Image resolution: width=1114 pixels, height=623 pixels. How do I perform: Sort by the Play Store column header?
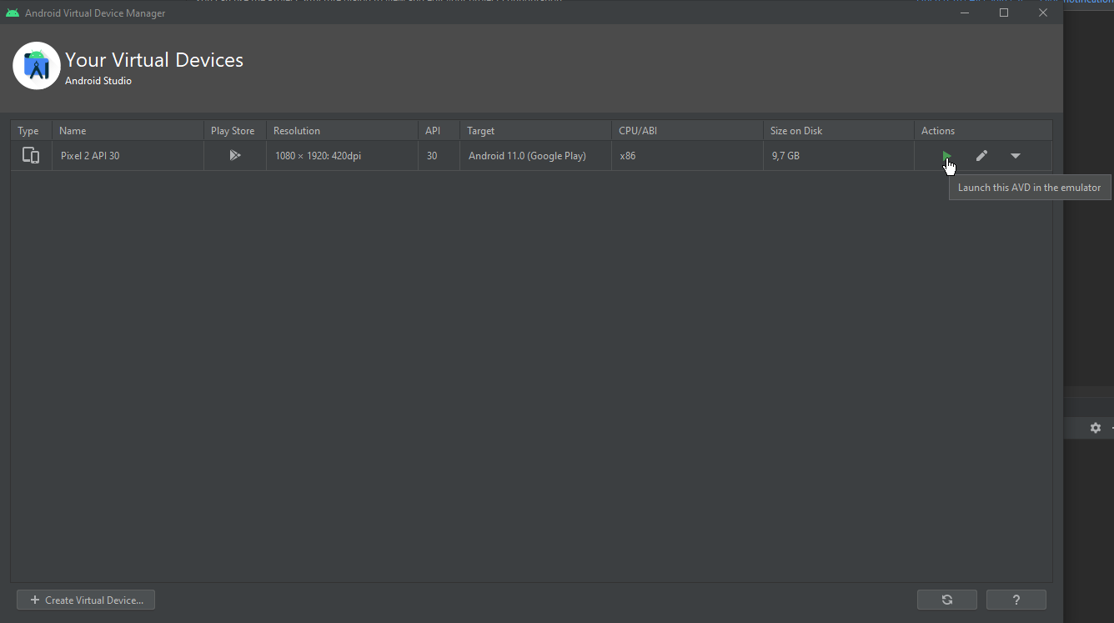(x=235, y=131)
